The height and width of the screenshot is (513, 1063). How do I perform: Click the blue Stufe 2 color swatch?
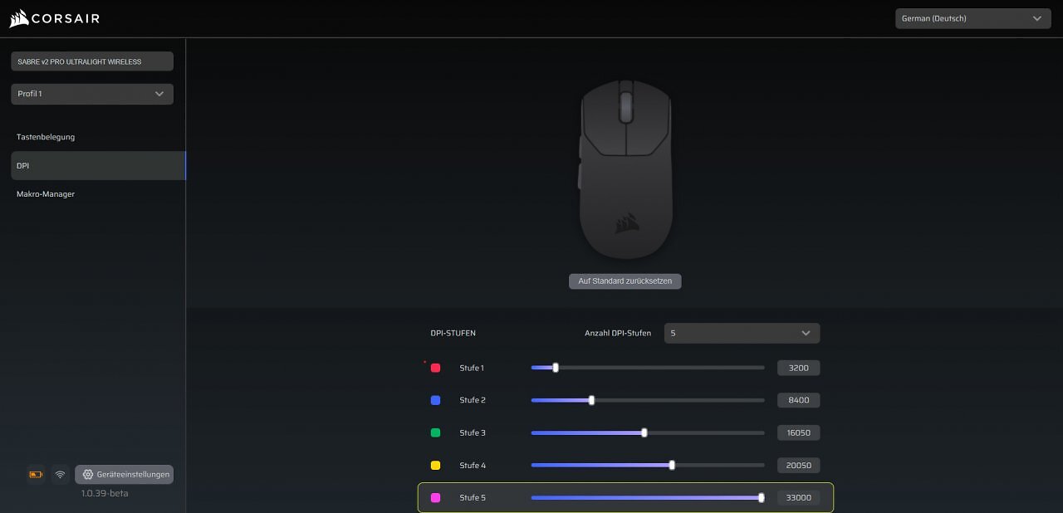tap(435, 400)
